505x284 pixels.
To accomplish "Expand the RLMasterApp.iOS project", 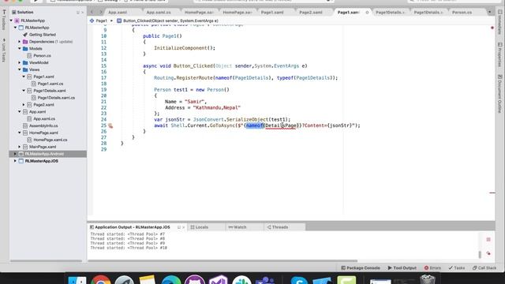I will tap(15, 161).
